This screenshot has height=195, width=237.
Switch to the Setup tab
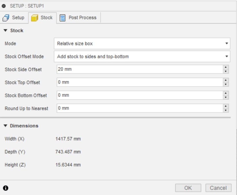[x=14, y=18]
